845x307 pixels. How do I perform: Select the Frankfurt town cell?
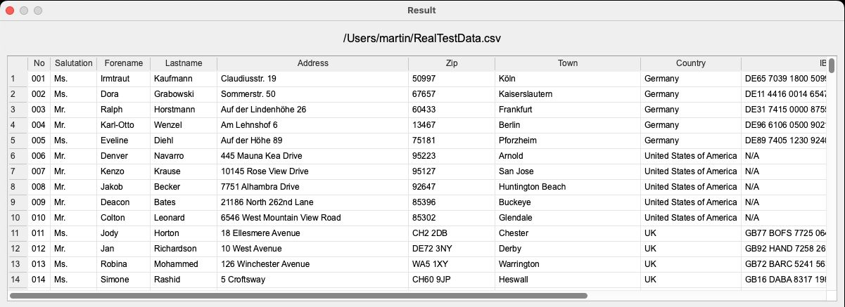click(x=567, y=110)
